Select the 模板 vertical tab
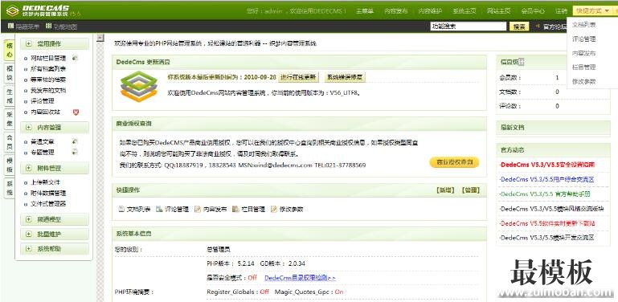 click(10, 165)
